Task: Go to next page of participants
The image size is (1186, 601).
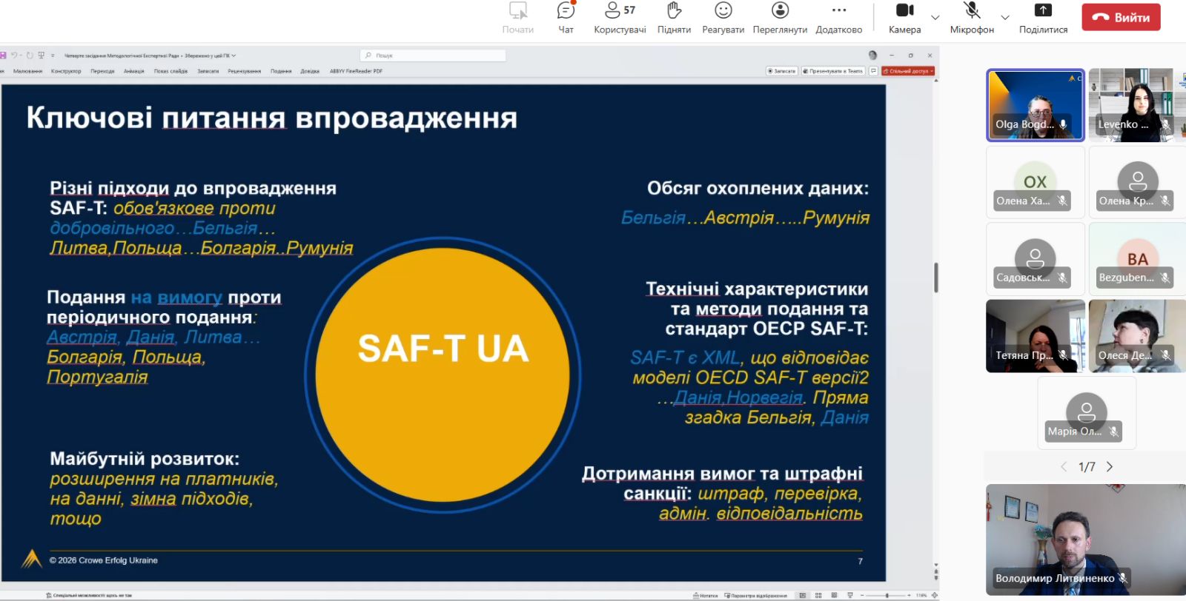Action: 1110,467
